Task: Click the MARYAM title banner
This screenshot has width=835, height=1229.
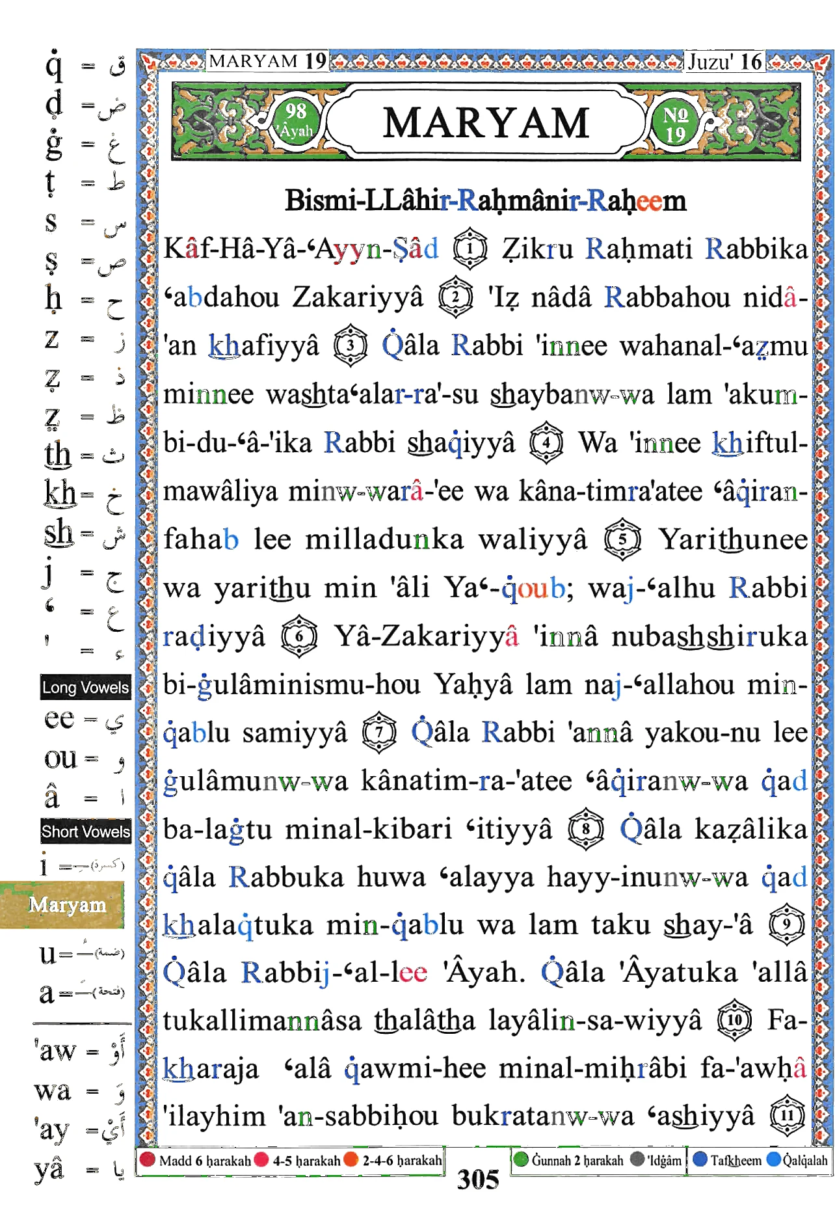Action: click(x=486, y=122)
